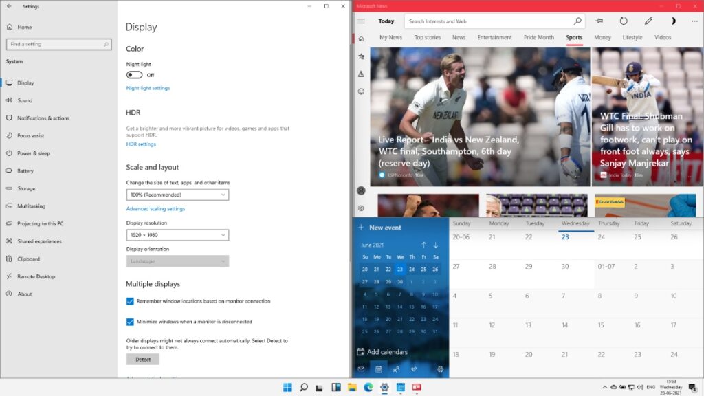704x396 pixels.
Task: Click the pencil personalize icon in News
Action: point(648,21)
